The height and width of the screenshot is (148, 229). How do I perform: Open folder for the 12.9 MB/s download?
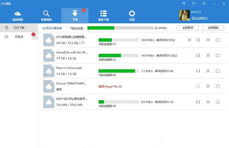click(218, 40)
